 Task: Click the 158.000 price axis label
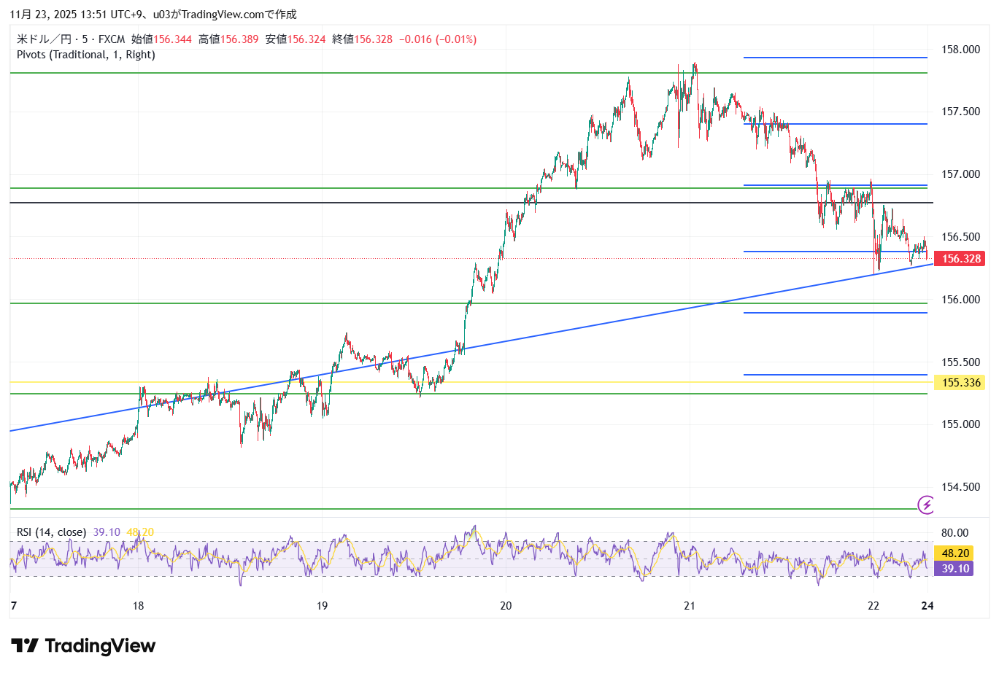tap(960, 50)
